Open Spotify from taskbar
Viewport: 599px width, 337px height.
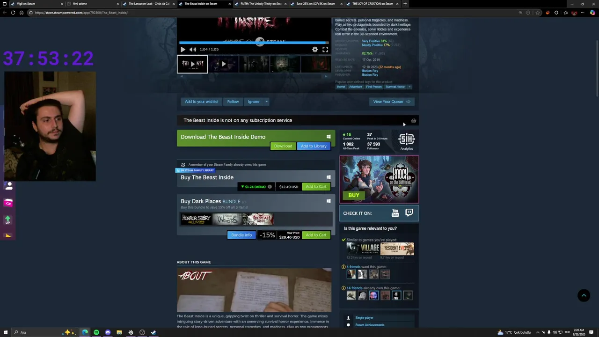96,332
